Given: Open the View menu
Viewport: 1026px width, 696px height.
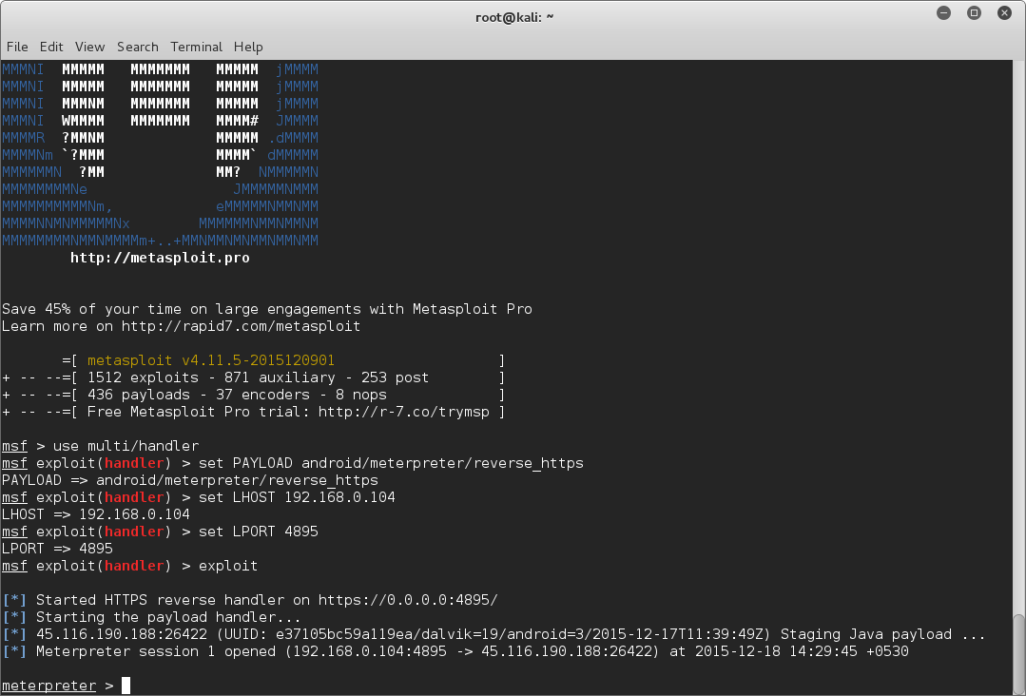Looking at the screenshot, I should pyautogui.click(x=89, y=48).
